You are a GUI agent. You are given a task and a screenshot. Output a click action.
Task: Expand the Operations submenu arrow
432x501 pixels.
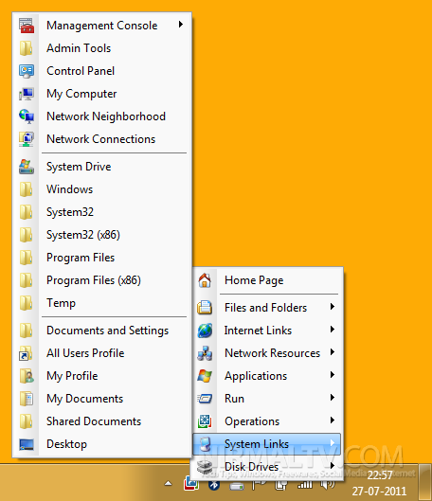(333, 420)
